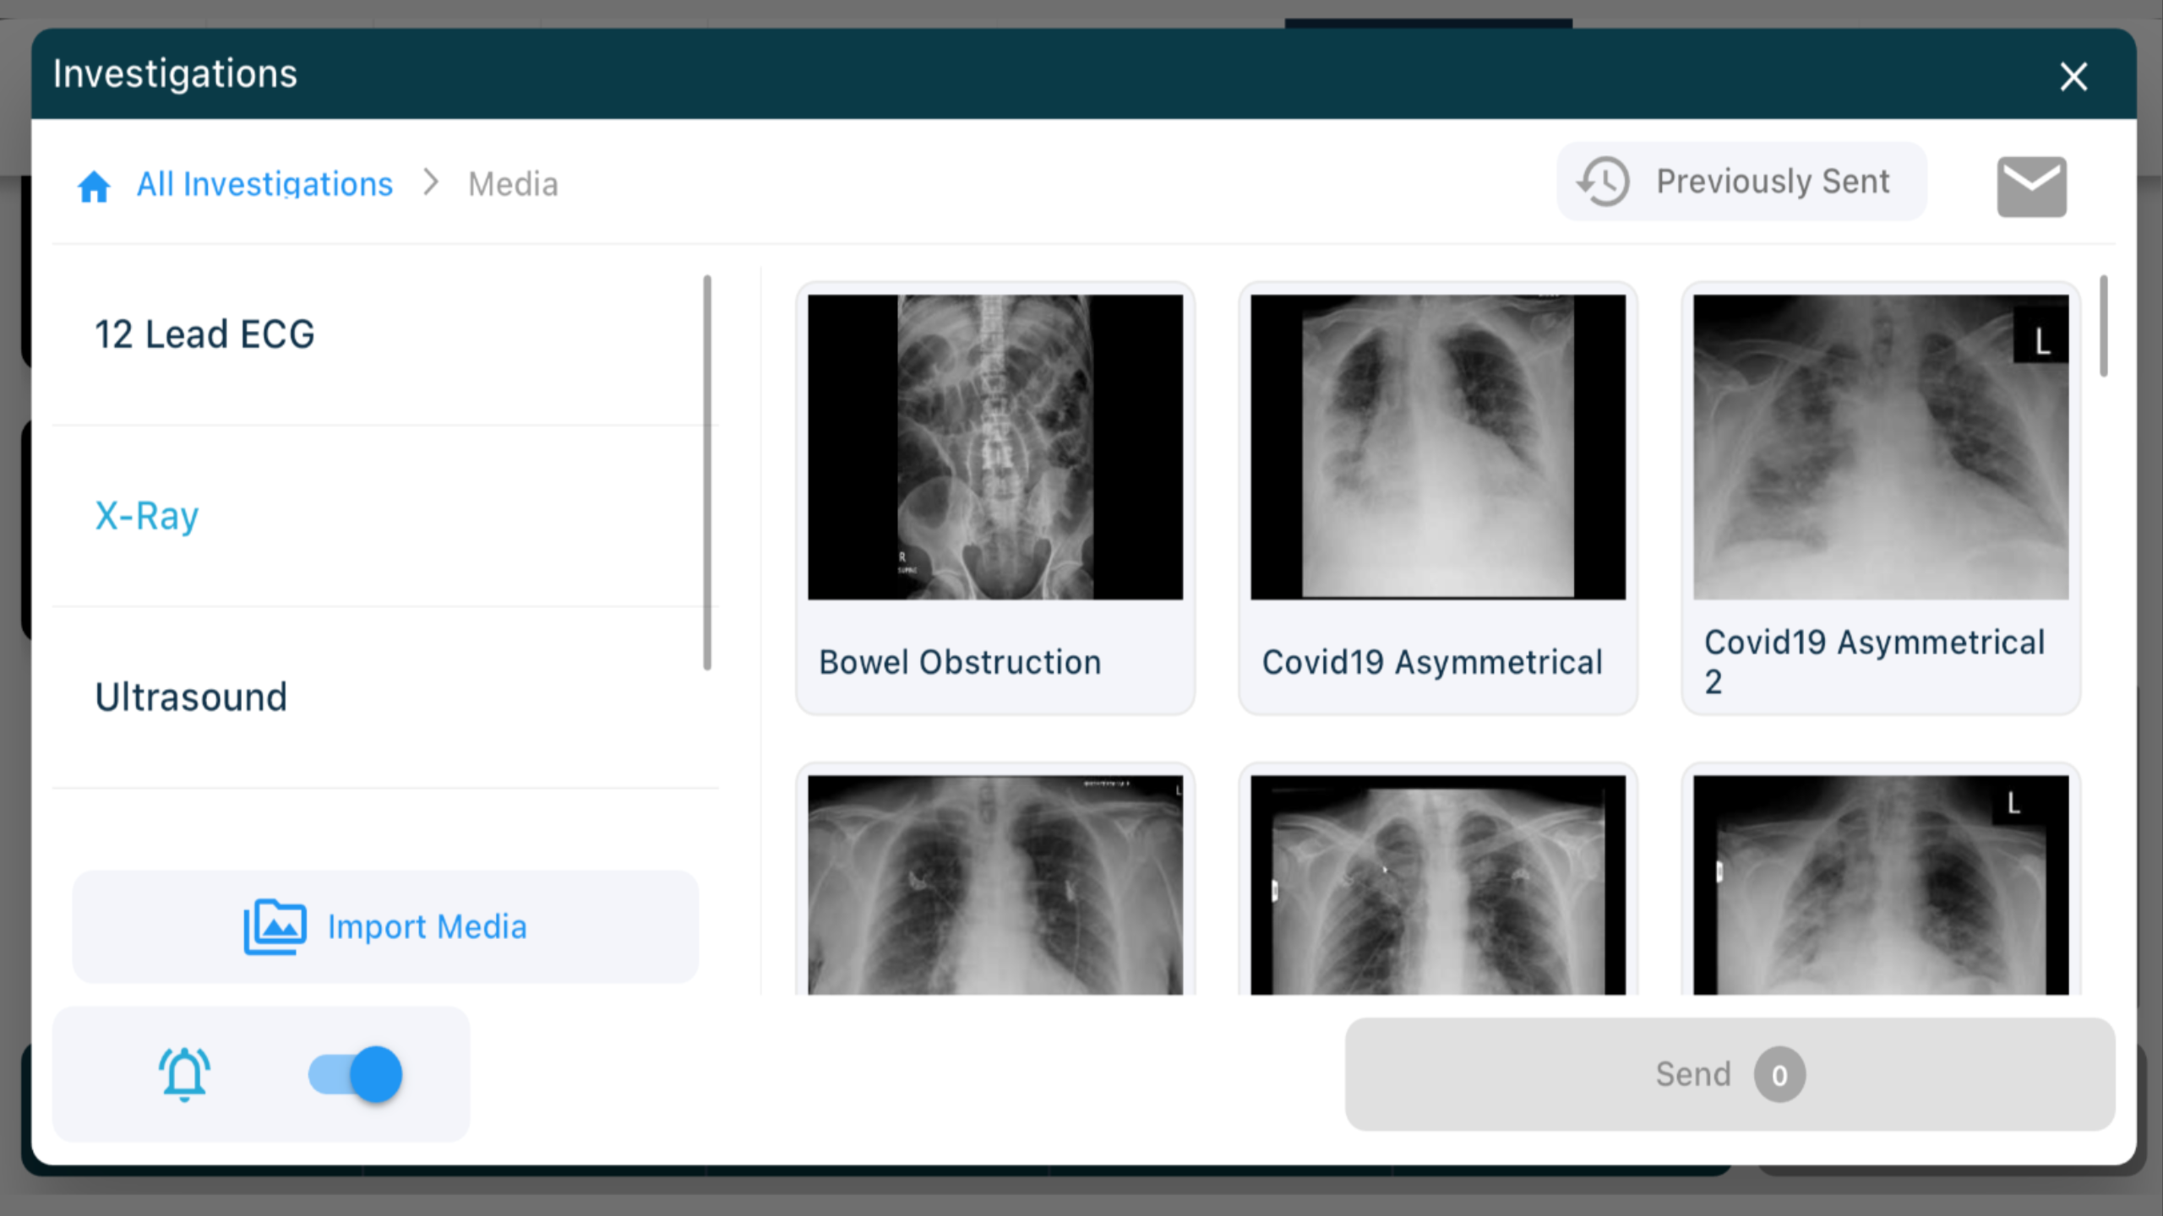Click the Import Media button

pos(385,926)
